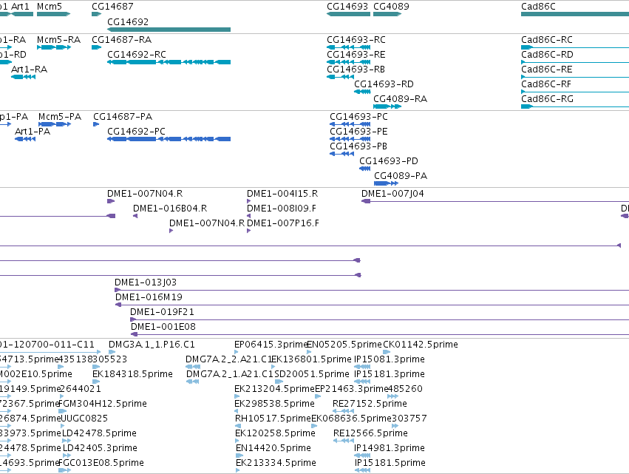Viewport: 629px width, 474px height.
Task: Select the Art1-RA transcript label
Action: pyautogui.click(x=30, y=70)
